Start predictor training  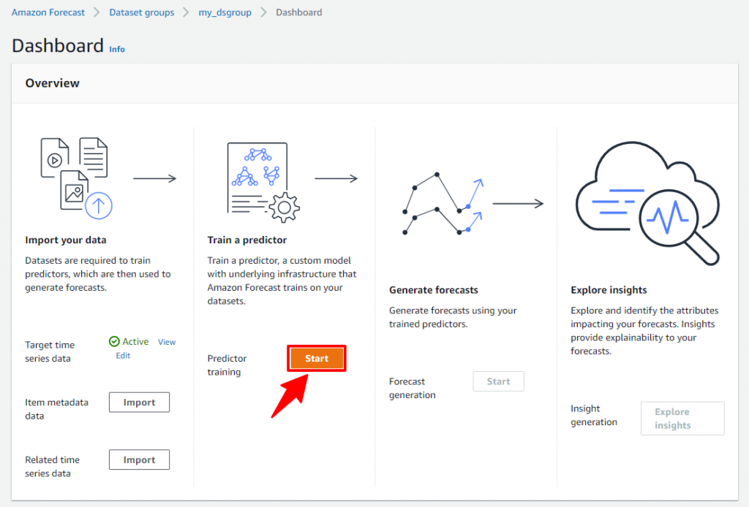(317, 358)
